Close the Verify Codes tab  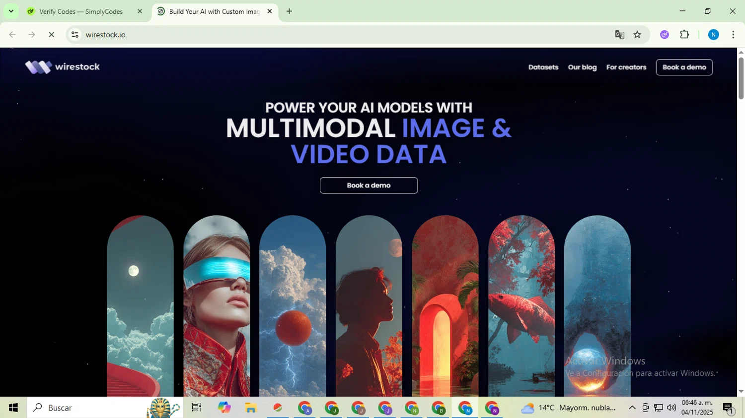(140, 11)
